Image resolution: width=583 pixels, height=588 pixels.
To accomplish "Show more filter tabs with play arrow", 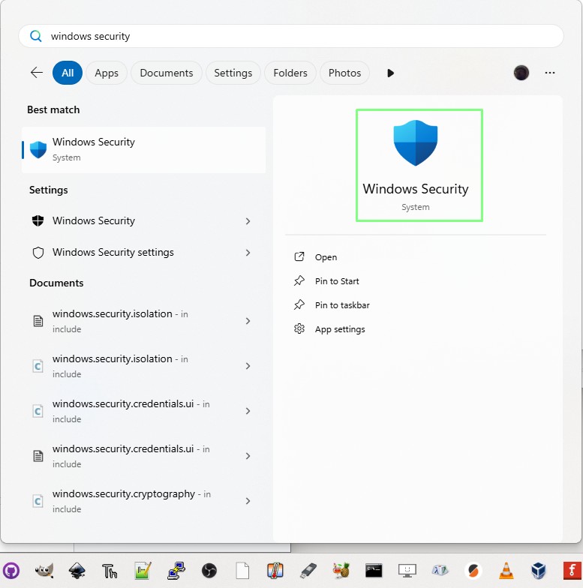I will click(x=390, y=73).
